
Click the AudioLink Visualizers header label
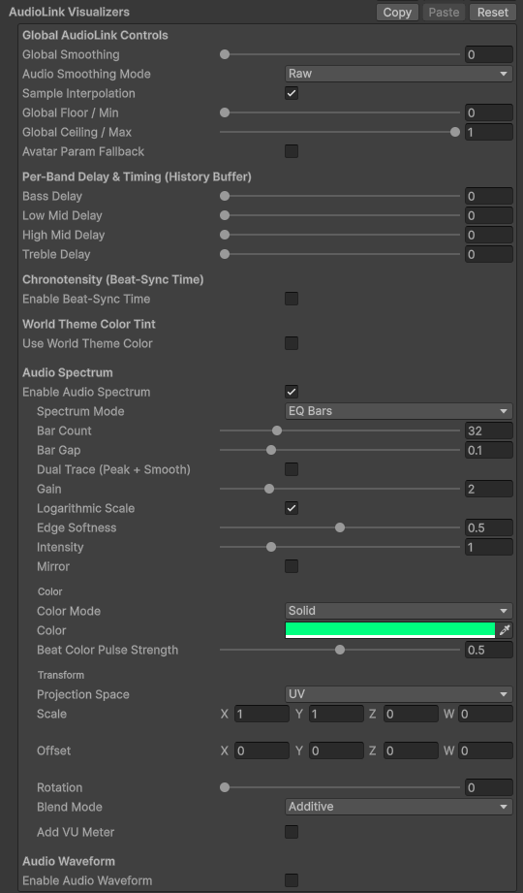69,12
